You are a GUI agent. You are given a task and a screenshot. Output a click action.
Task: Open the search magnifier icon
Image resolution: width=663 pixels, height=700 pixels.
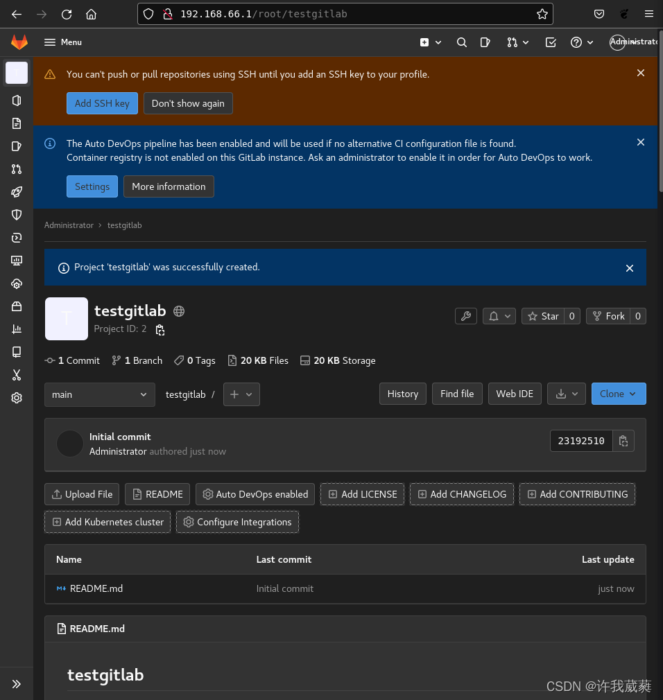[461, 42]
